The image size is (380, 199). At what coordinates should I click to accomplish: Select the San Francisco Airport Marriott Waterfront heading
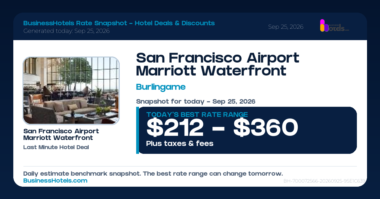pyautogui.click(x=218, y=64)
